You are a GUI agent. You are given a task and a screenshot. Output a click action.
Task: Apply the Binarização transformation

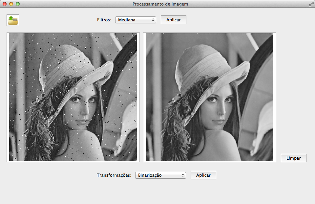203,175
